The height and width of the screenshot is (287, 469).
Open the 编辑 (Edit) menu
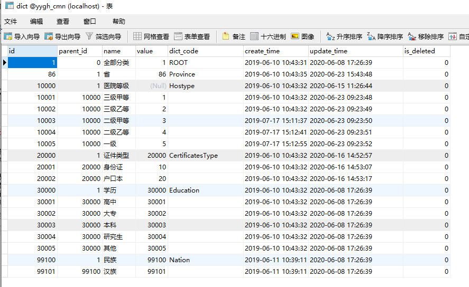[36, 22]
